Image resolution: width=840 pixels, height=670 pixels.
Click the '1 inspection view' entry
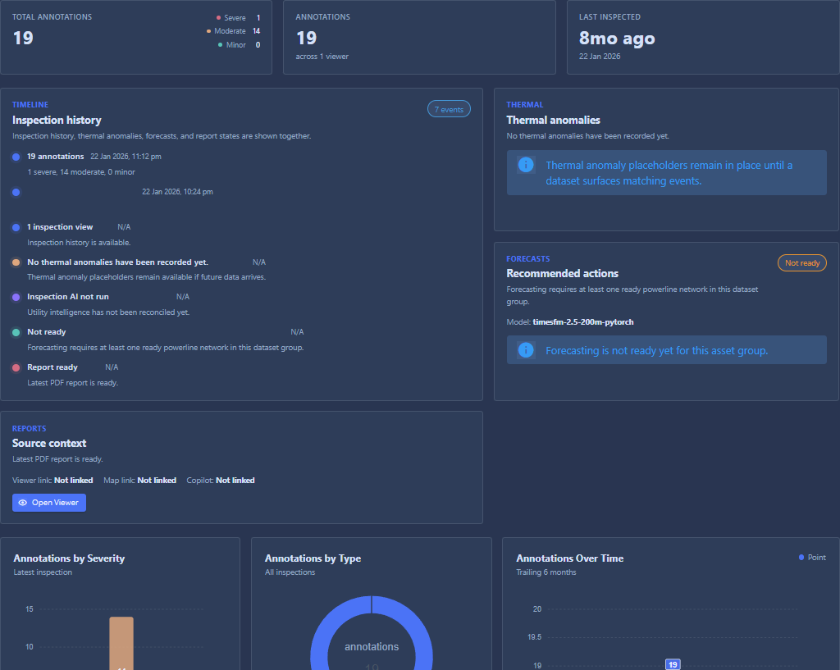click(x=60, y=227)
